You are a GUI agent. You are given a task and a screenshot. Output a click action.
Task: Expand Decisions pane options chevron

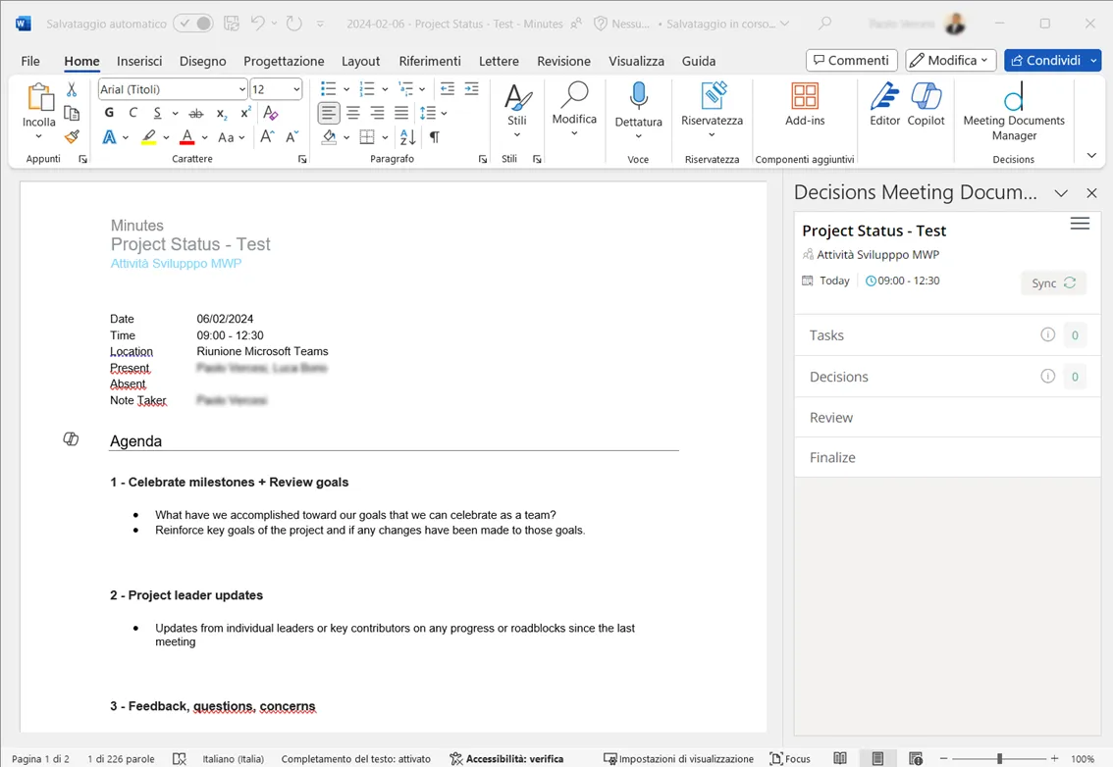pos(1060,193)
